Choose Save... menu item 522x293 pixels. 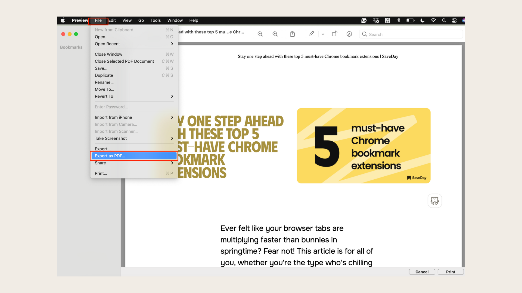click(x=134, y=68)
